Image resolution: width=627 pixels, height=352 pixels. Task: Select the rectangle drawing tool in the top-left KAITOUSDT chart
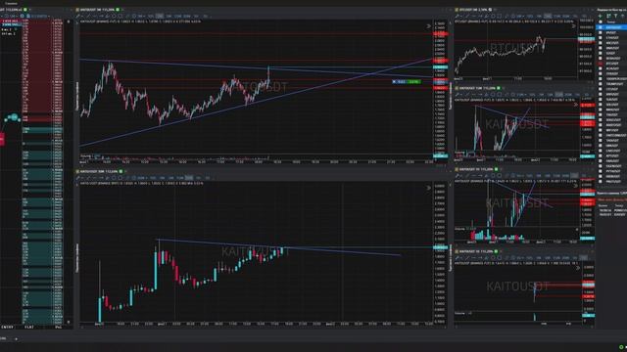tap(121, 17)
